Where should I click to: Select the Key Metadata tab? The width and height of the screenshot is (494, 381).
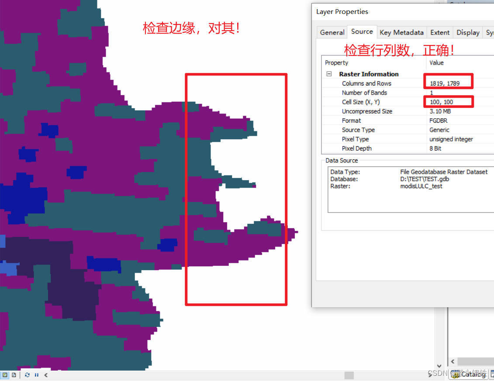click(x=401, y=32)
